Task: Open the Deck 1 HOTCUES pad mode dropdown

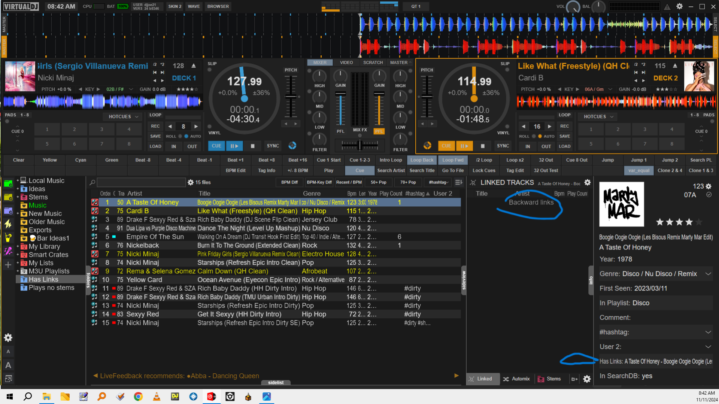Action: (123, 117)
